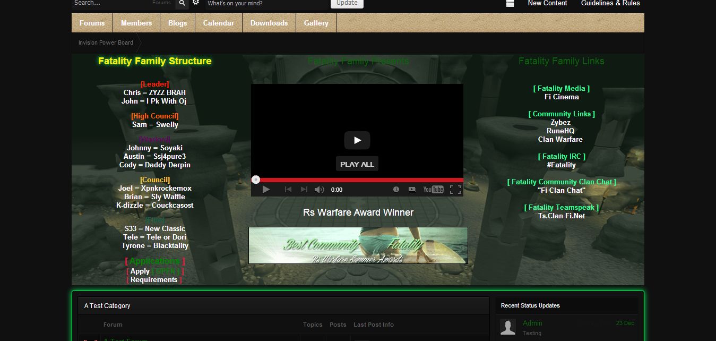Click the large video play button
The width and height of the screenshot is (716, 341).
tap(357, 140)
